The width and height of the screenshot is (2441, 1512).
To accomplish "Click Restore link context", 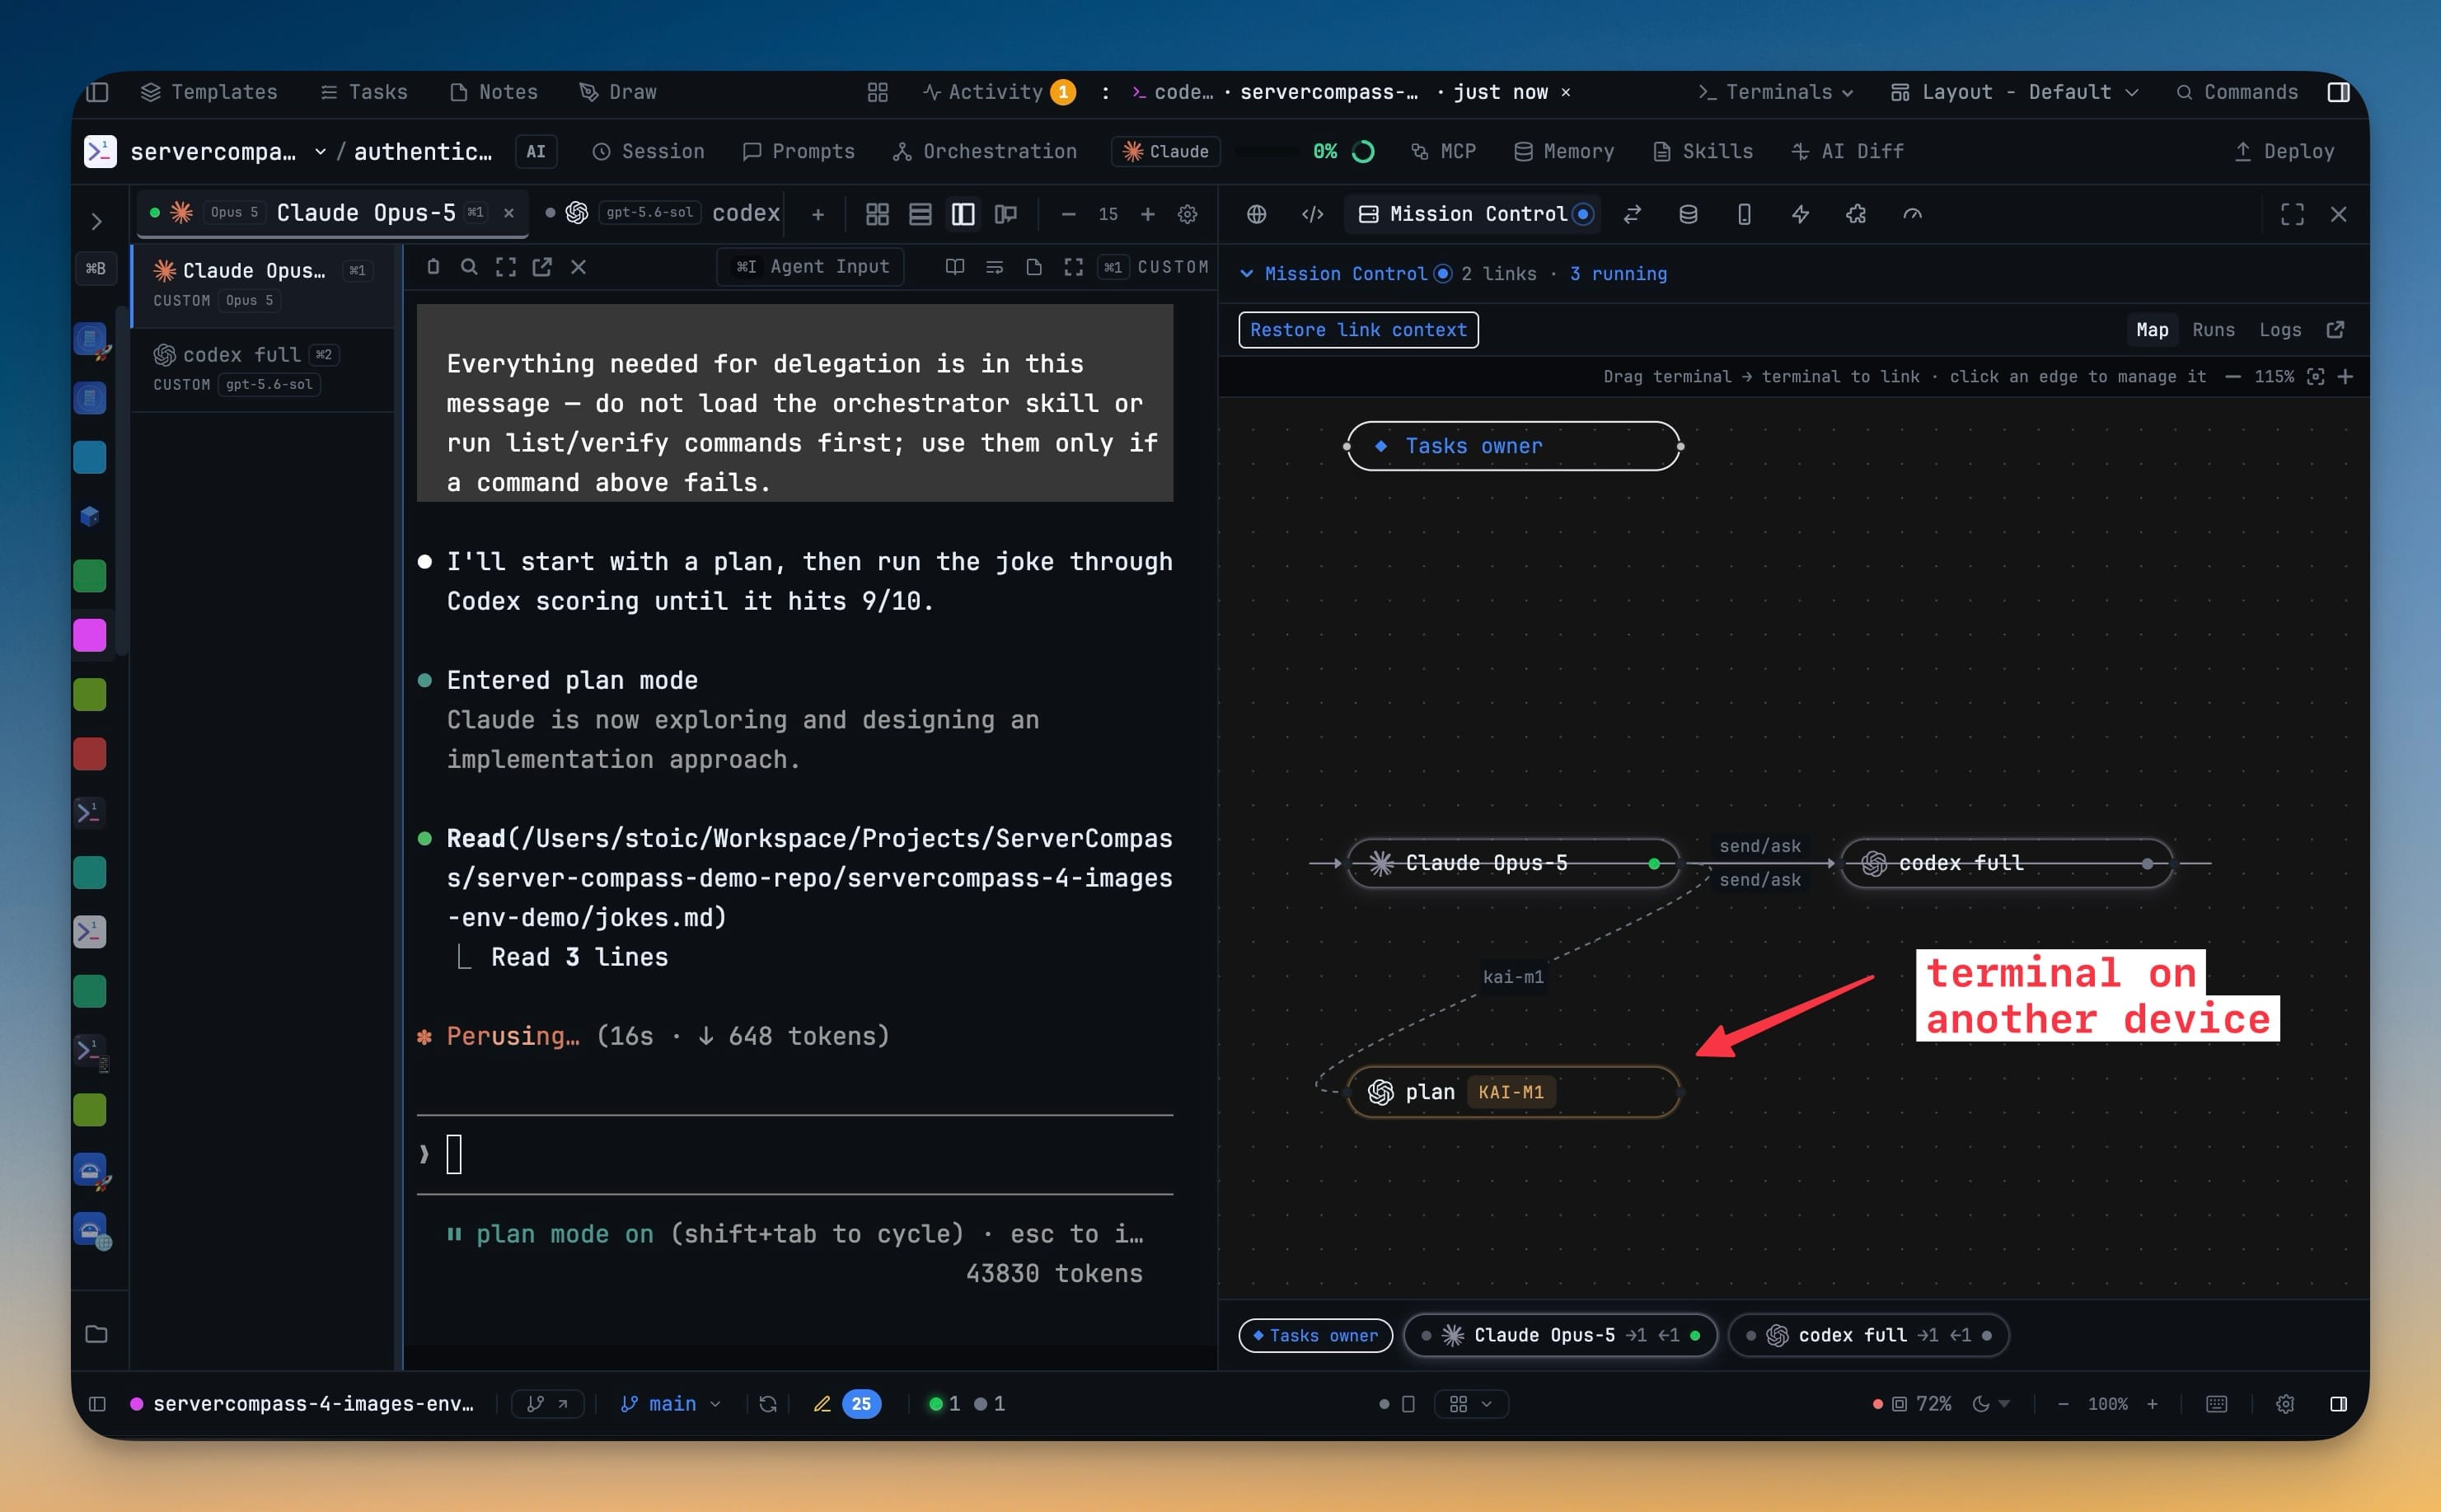I will tap(1358, 330).
